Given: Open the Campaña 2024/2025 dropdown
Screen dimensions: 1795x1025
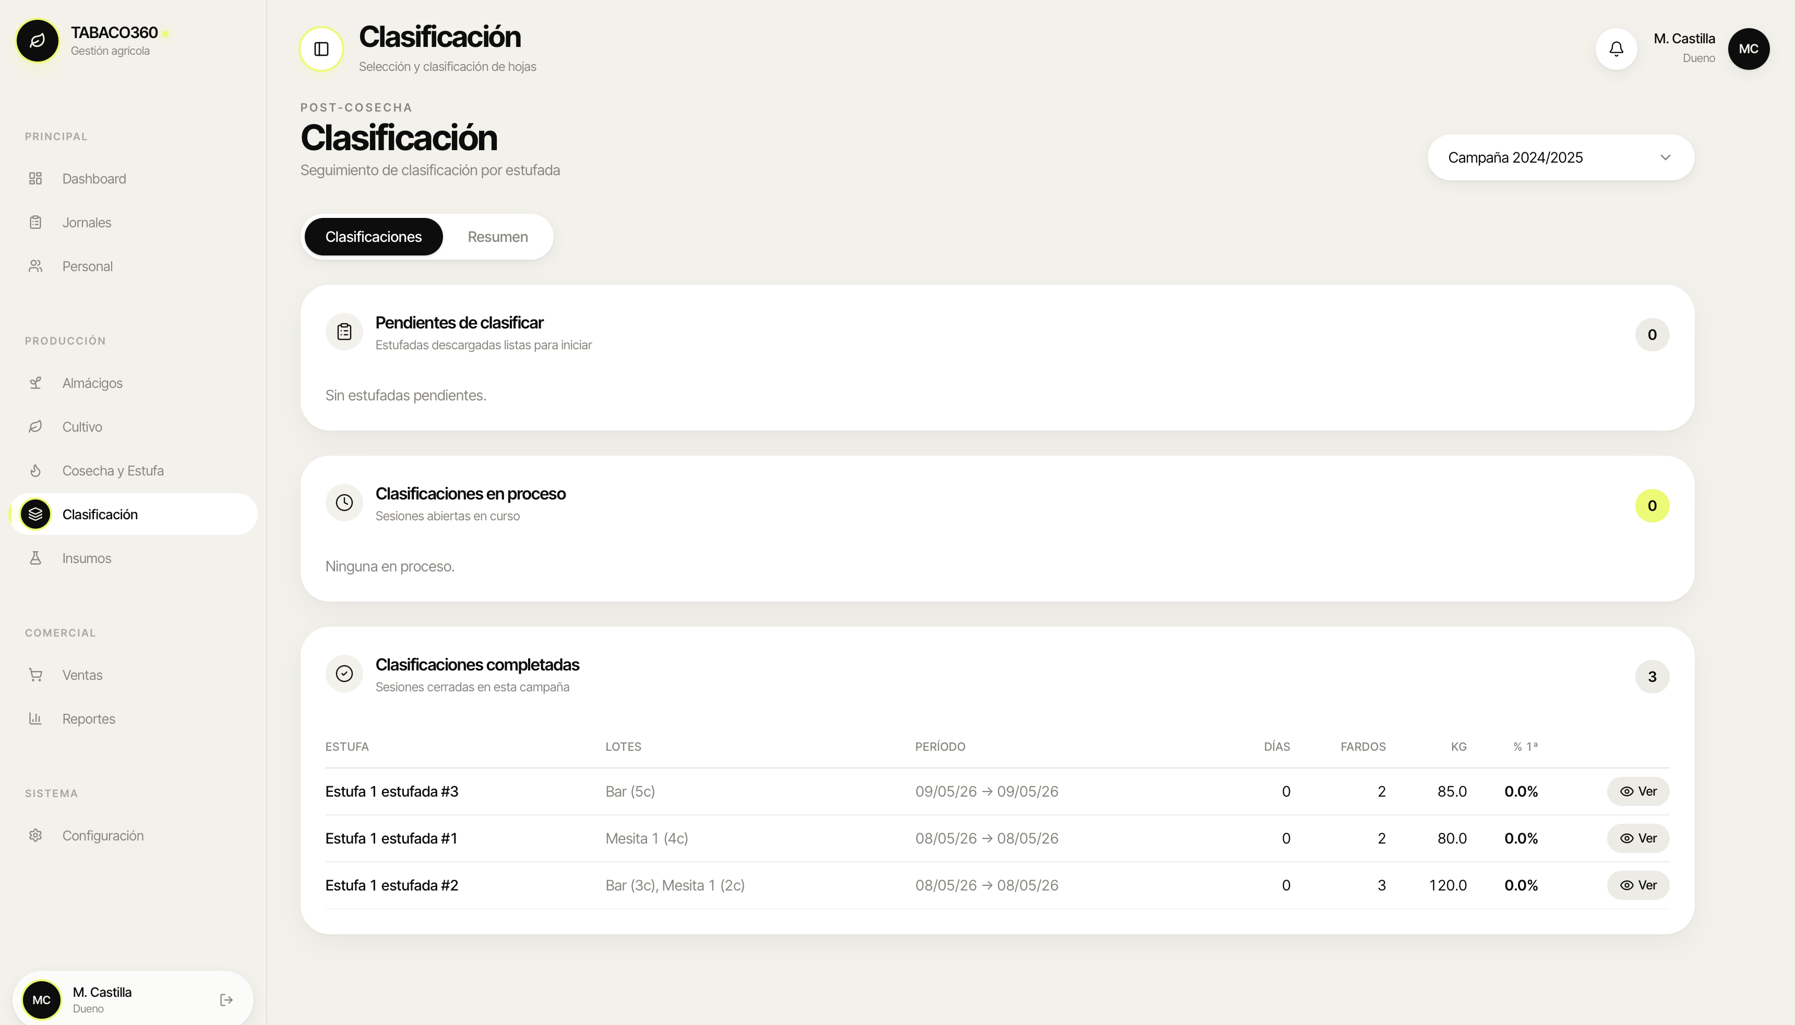Looking at the screenshot, I should click(x=1560, y=157).
